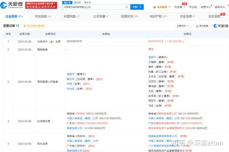Click the 天眼查 logo at top-left
229x152 pixels.
coord(12,5)
